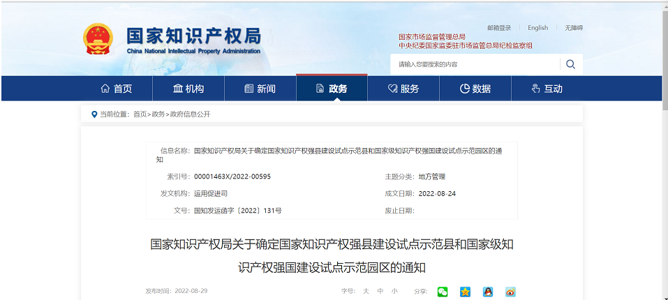Open the 服务 services tab
This screenshot has height=300, width=668.
click(403, 89)
